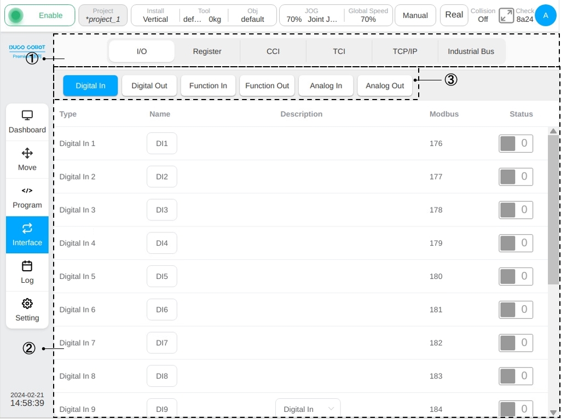Open the Program code icon
This screenshot has width=561, height=419.
pyautogui.click(x=27, y=190)
